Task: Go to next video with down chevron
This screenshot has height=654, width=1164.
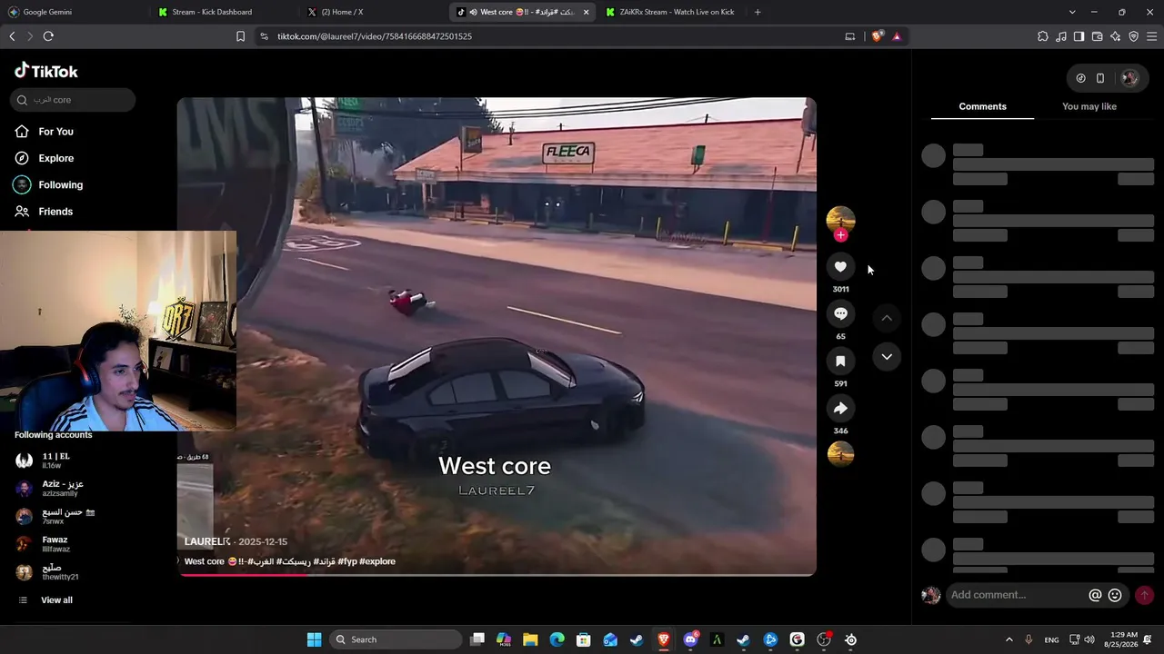Action: pyautogui.click(x=887, y=357)
